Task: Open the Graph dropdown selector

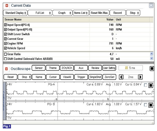Action: click(x=62, y=13)
